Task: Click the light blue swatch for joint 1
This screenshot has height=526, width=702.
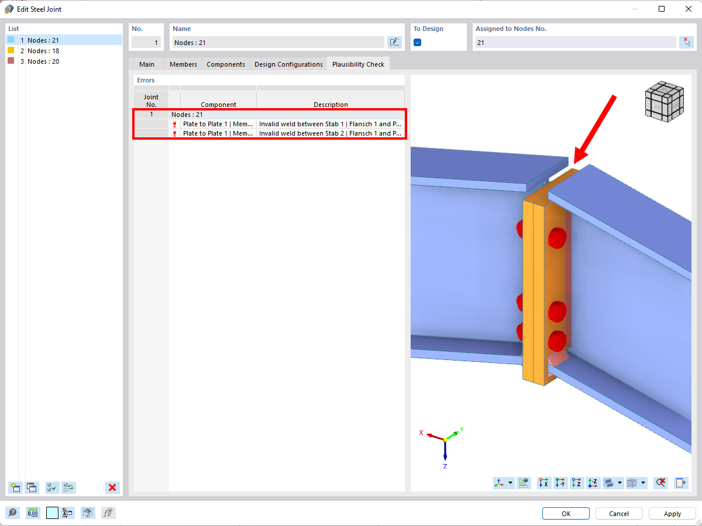Action: tap(11, 40)
